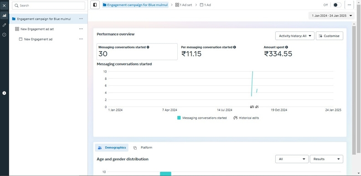
Task: Show info for Per messaging conversation started
Action: pos(234,47)
